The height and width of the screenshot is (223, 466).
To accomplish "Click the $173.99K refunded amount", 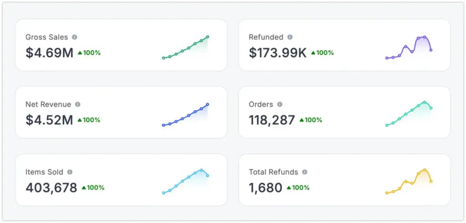I will click(x=278, y=53).
